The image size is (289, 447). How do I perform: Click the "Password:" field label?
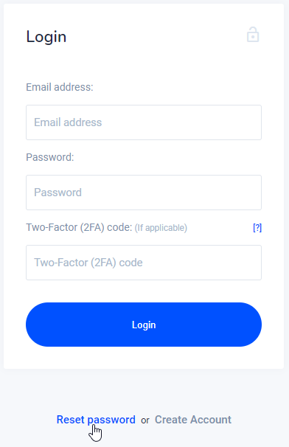[50, 157]
